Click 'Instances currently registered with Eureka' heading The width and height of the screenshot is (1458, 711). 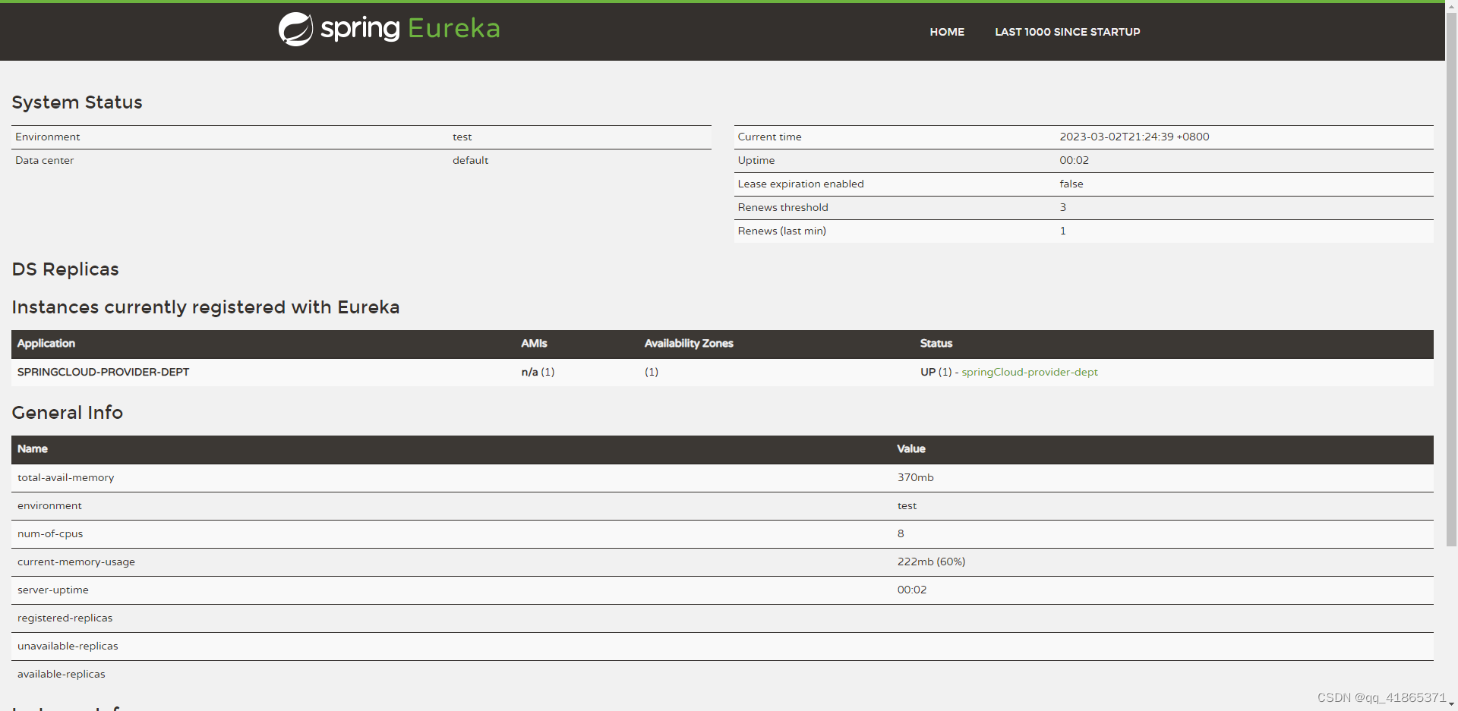tap(205, 307)
